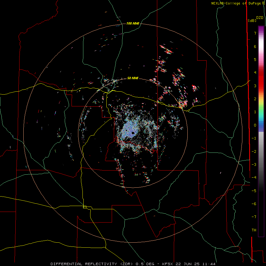Click the color scale value 6

tap(255, 46)
